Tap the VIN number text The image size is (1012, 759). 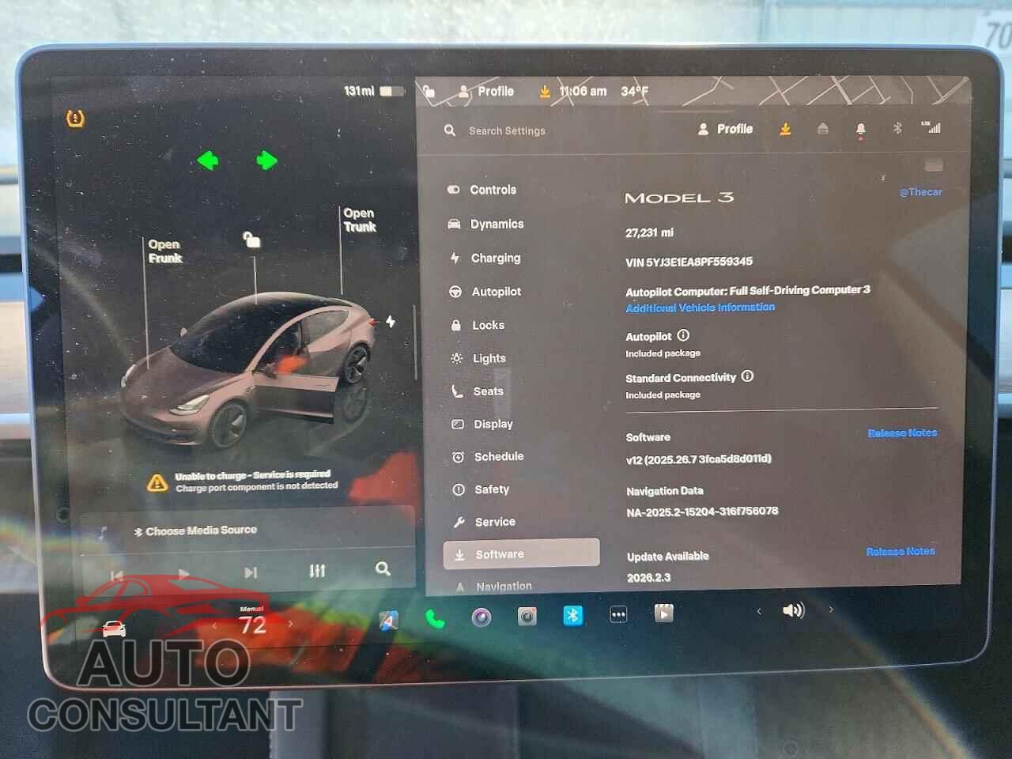689,262
